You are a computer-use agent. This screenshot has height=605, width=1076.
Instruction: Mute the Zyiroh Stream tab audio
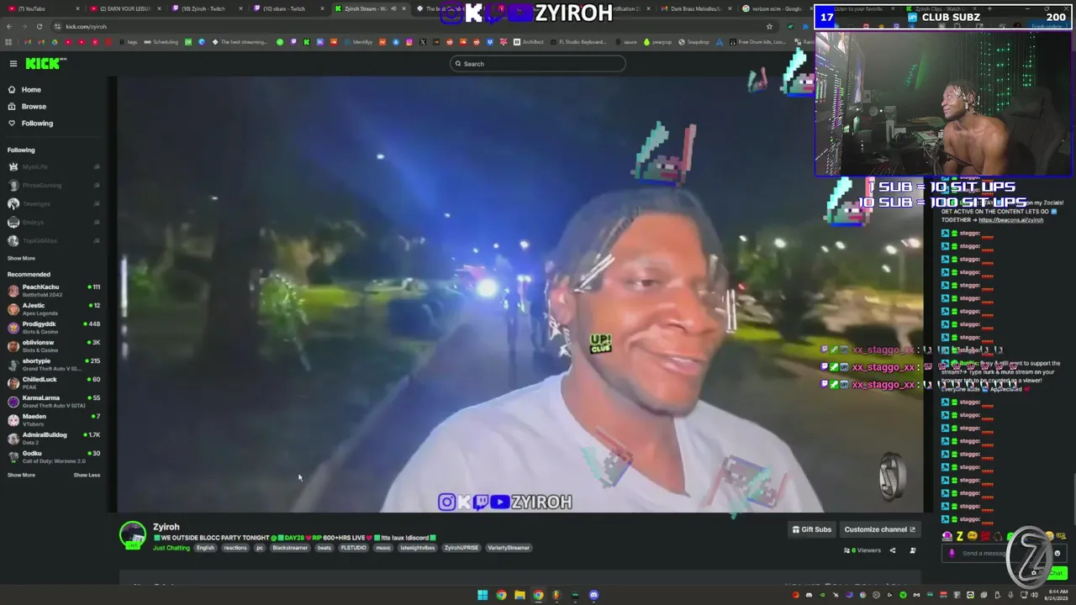(x=395, y=8)
